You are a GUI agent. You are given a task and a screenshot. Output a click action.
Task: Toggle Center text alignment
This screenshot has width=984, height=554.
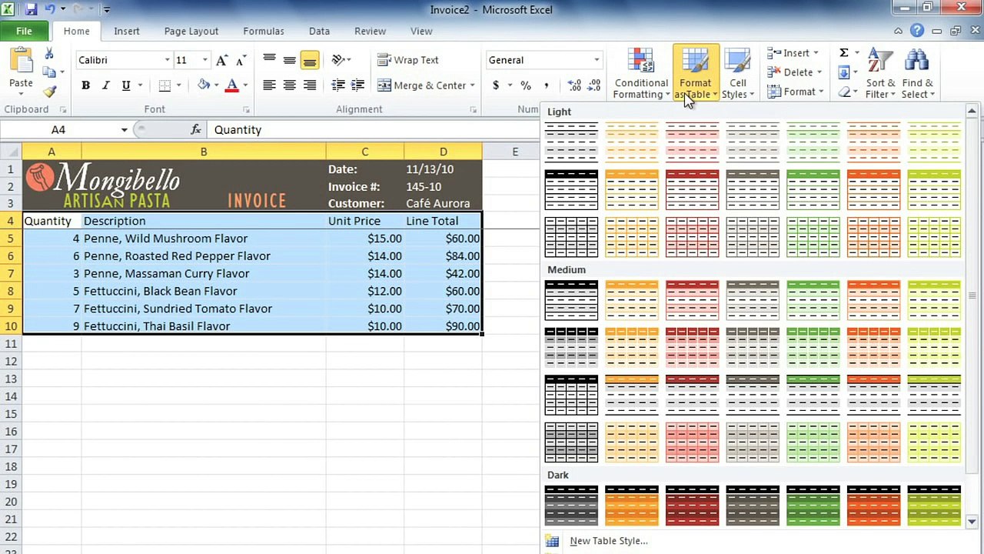[x=289, y=85]
